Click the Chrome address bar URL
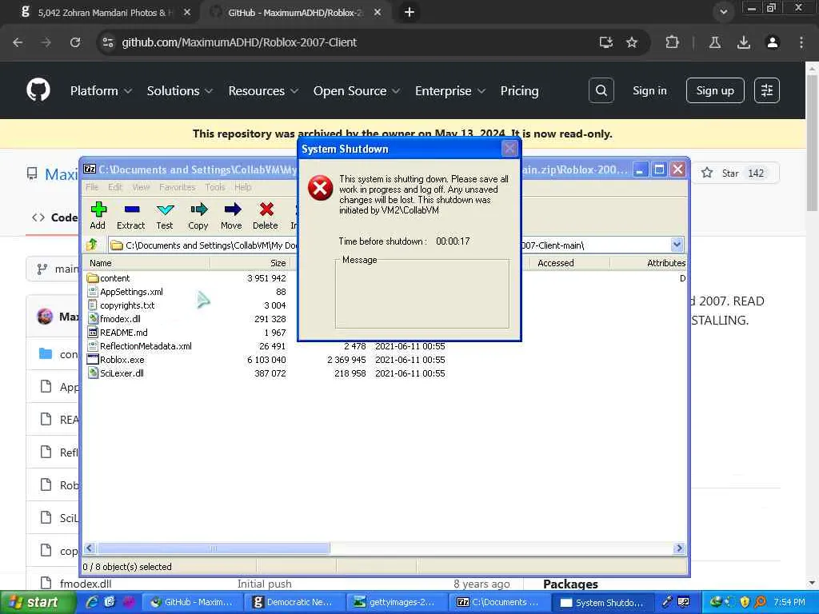 point(239,42)
